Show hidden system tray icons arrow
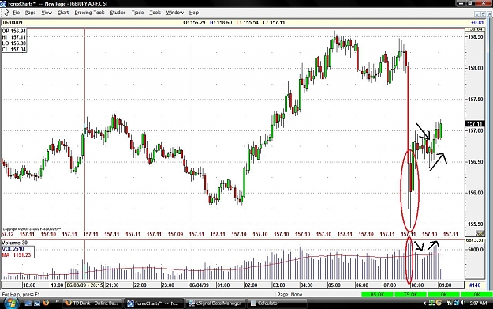Image resolution: width=493 pixels, height=309 pixels. point(424,303)
